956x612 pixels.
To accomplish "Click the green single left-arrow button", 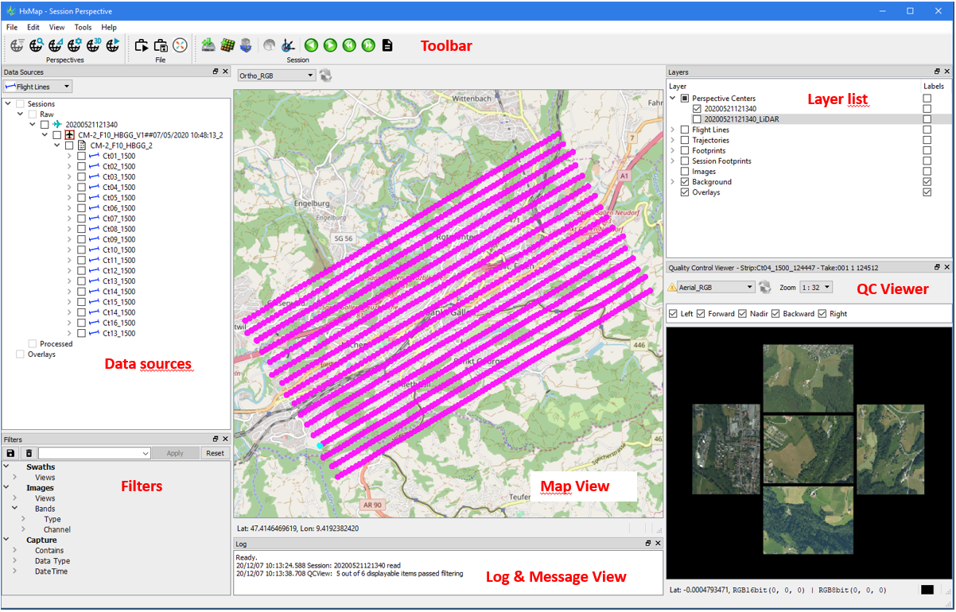I will pos(311,45).
